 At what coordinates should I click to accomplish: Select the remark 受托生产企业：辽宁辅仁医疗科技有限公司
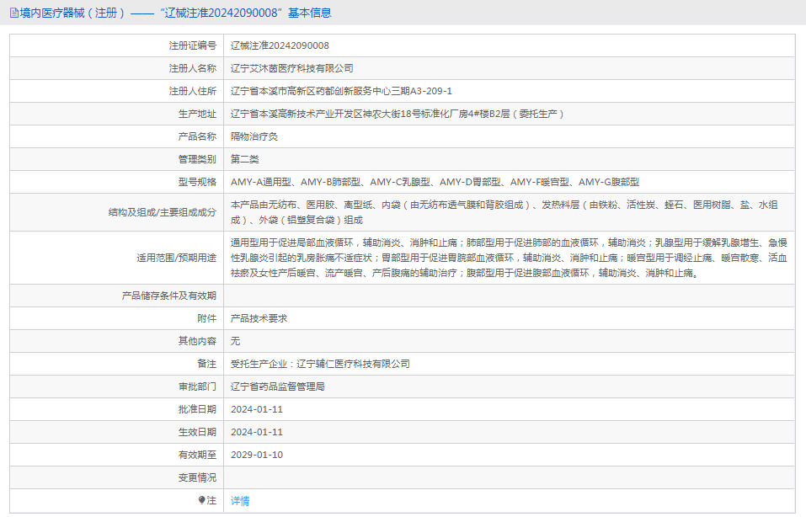coord(320,364)
